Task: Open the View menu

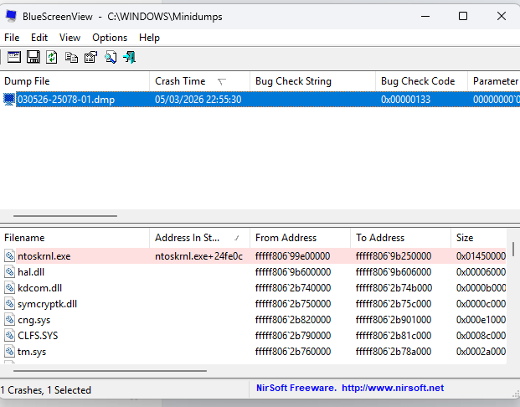Action: (x=70, y=38)
